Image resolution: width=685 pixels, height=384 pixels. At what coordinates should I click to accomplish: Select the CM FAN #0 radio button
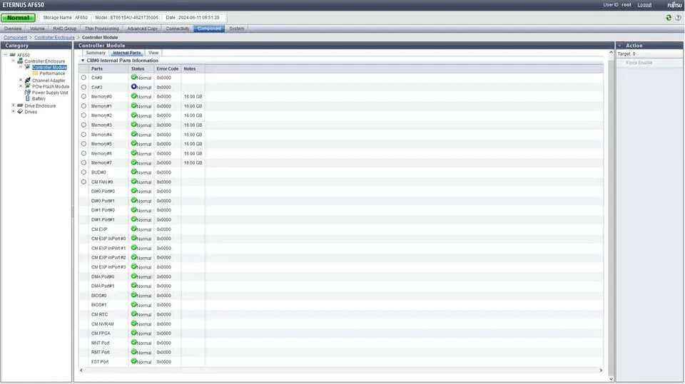(x=83, y=182)
